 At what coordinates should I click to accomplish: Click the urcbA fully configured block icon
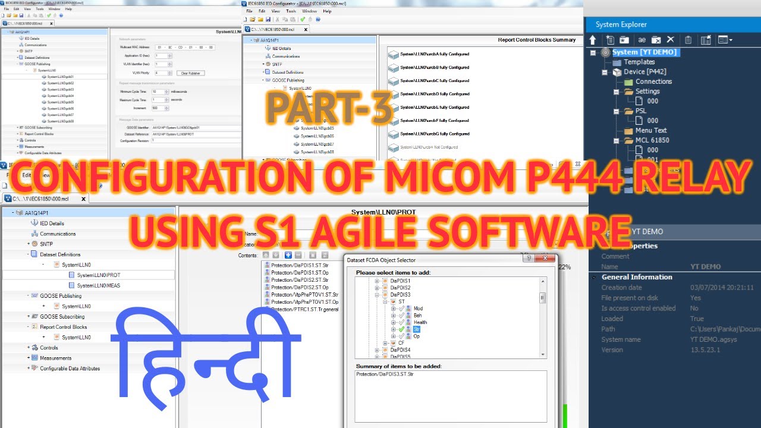point(393,54)
